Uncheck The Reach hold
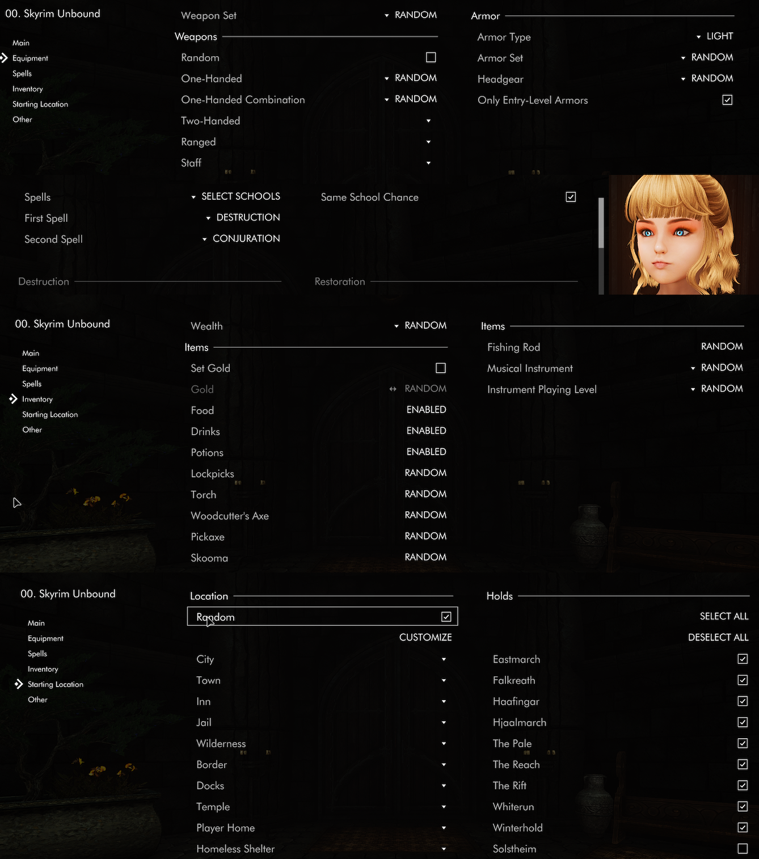The height and width of the screenshot is (859, 759). (x=743, y=764)
